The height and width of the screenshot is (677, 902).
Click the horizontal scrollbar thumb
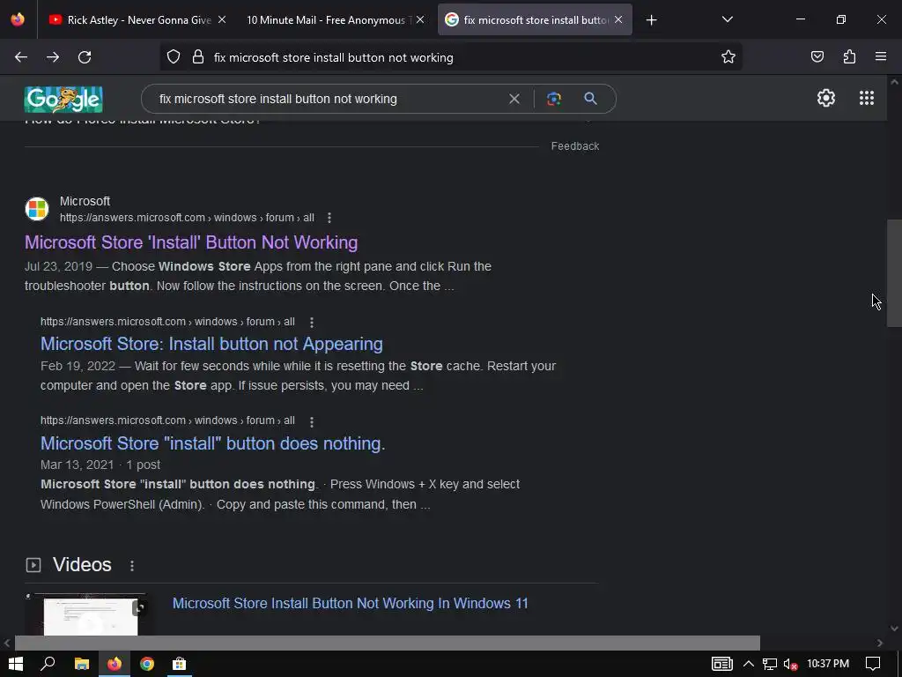click(388, 643)
